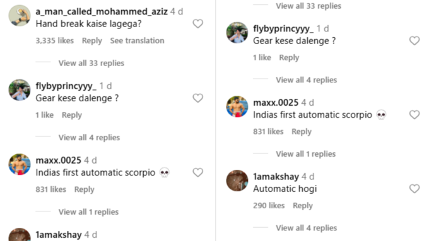Expand "View all 4 replies" under left flybyprincyyy_
Screen dimensions: 429x241
pyautogui.click(x=89, y=138)
